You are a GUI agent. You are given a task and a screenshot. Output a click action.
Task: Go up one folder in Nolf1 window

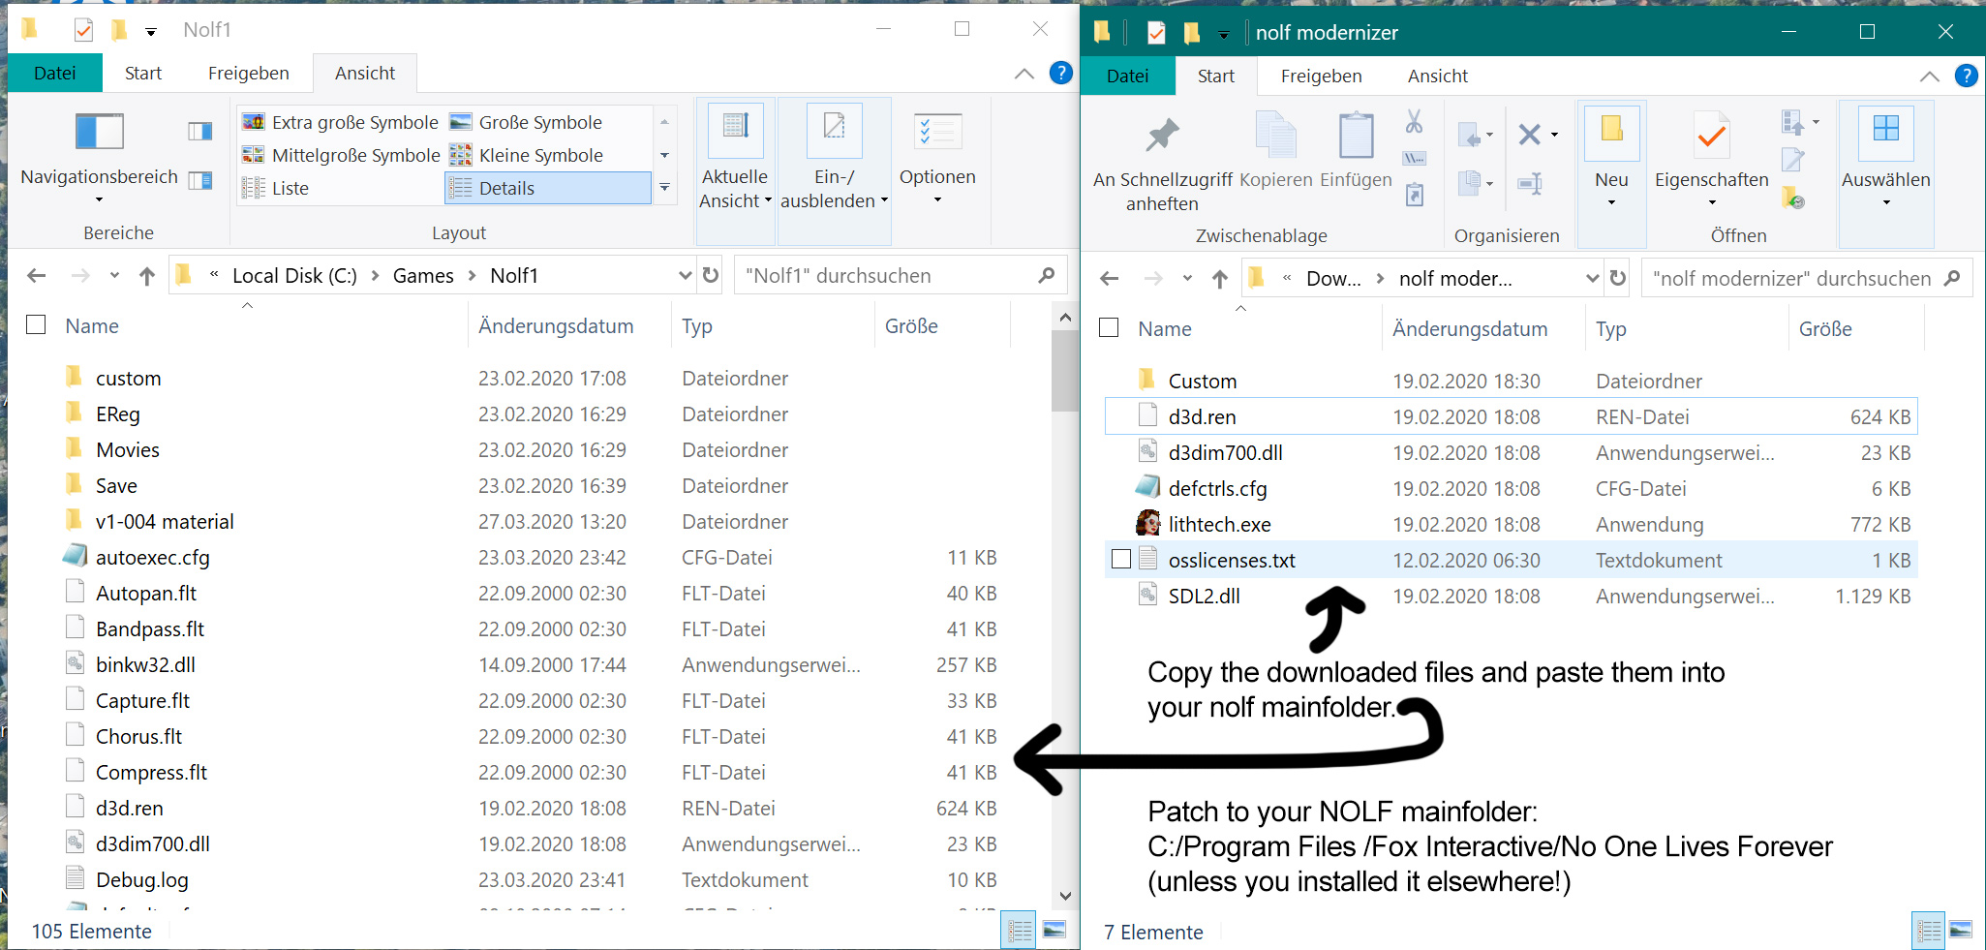point(147,276)
